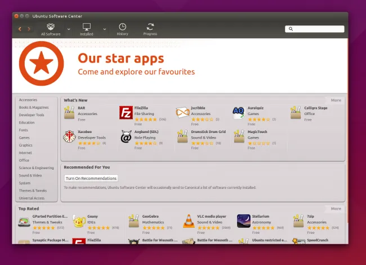Viewport: 366px width, 265px height.
Task: Open the All Software view
Action: point(51,28)
